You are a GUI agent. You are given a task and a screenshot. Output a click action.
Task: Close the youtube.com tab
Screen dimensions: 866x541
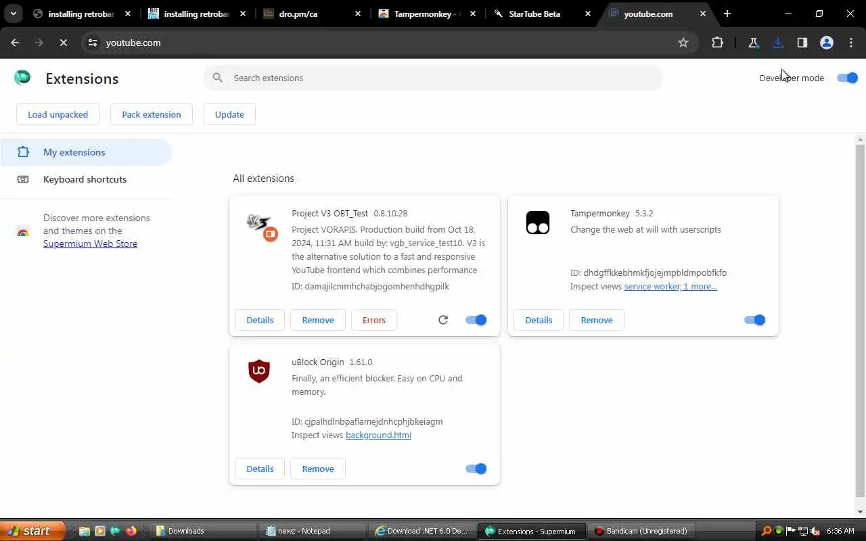pyautogui.click(x=703, y=14)
